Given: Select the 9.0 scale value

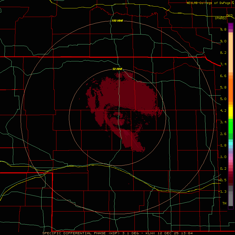Looking at the screenshot, I should tap(223, 41).
